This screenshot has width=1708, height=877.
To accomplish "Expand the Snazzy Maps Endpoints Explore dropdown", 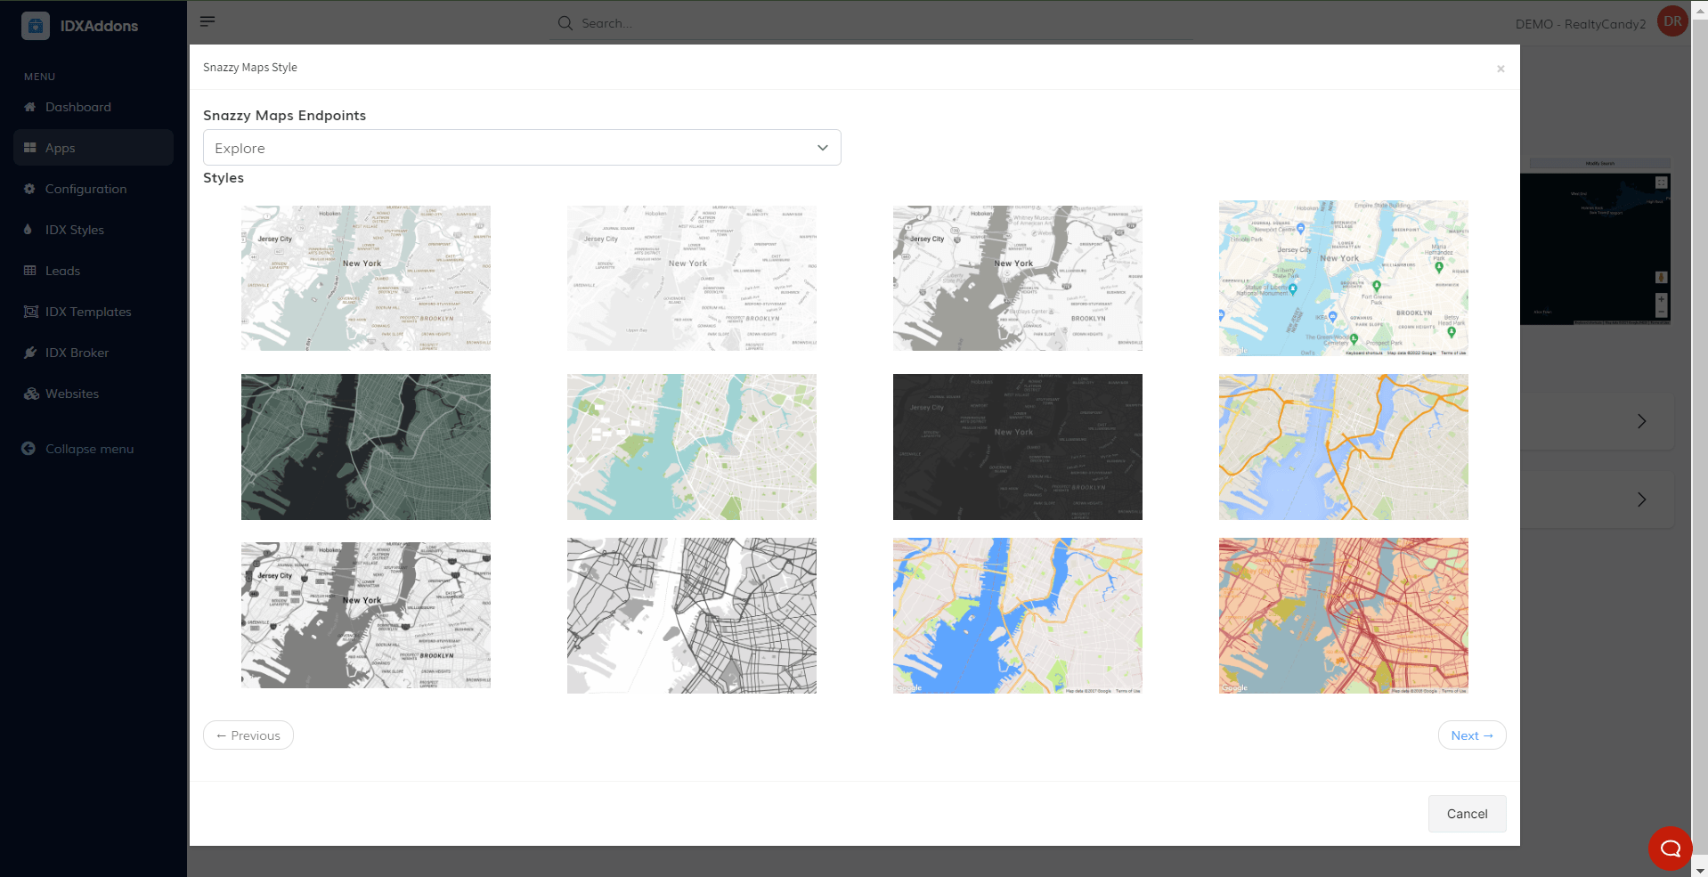I will coord(522,148).
